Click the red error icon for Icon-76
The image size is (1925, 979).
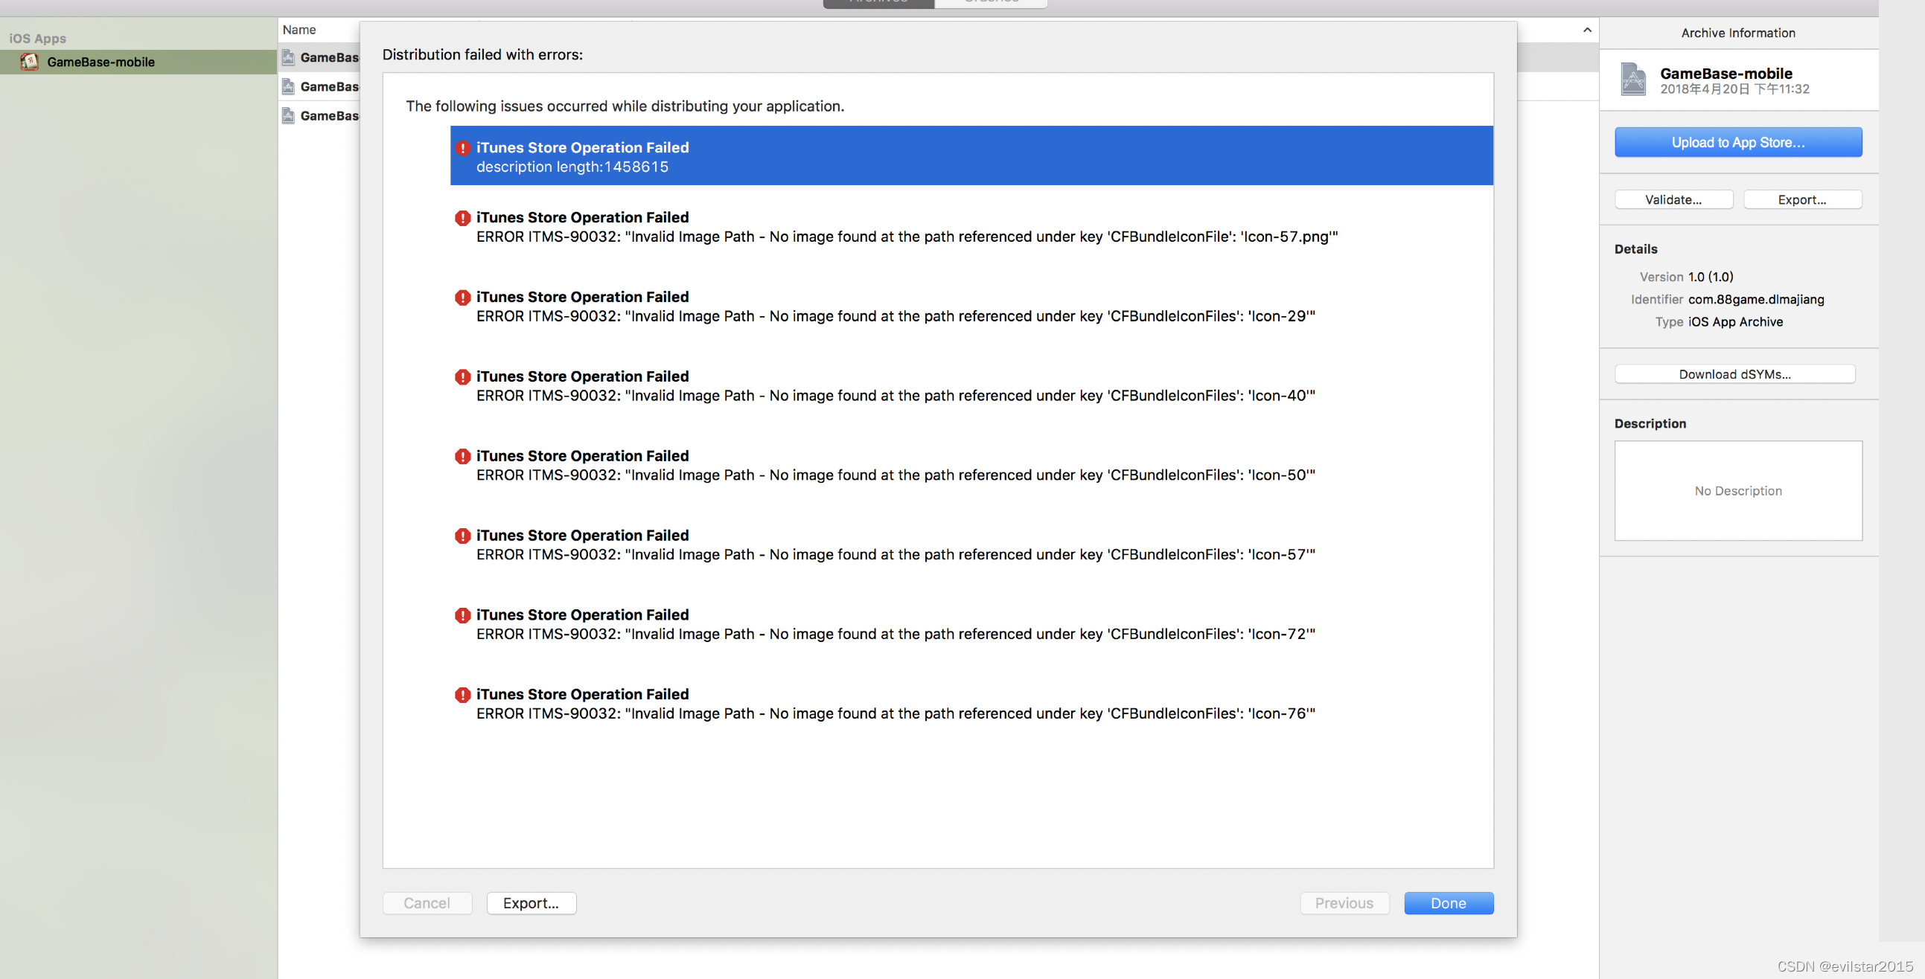(x=462, y=696)
